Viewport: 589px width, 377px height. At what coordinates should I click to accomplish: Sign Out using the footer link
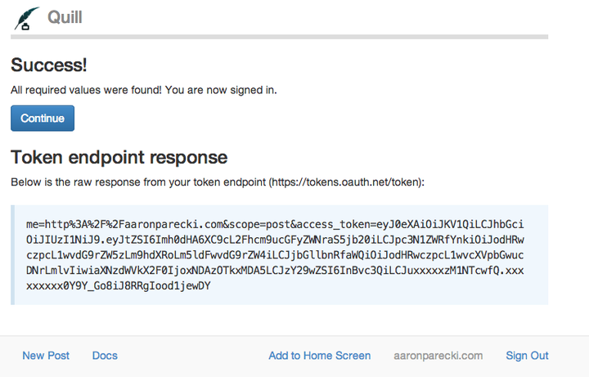pyautogui.click(x=527, y=355)
